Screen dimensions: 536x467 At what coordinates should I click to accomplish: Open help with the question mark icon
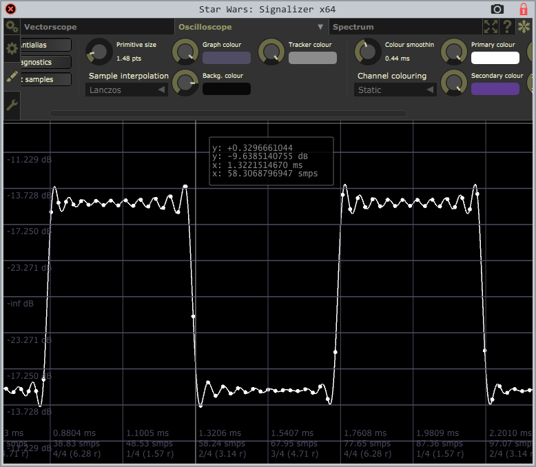point(507,27)
